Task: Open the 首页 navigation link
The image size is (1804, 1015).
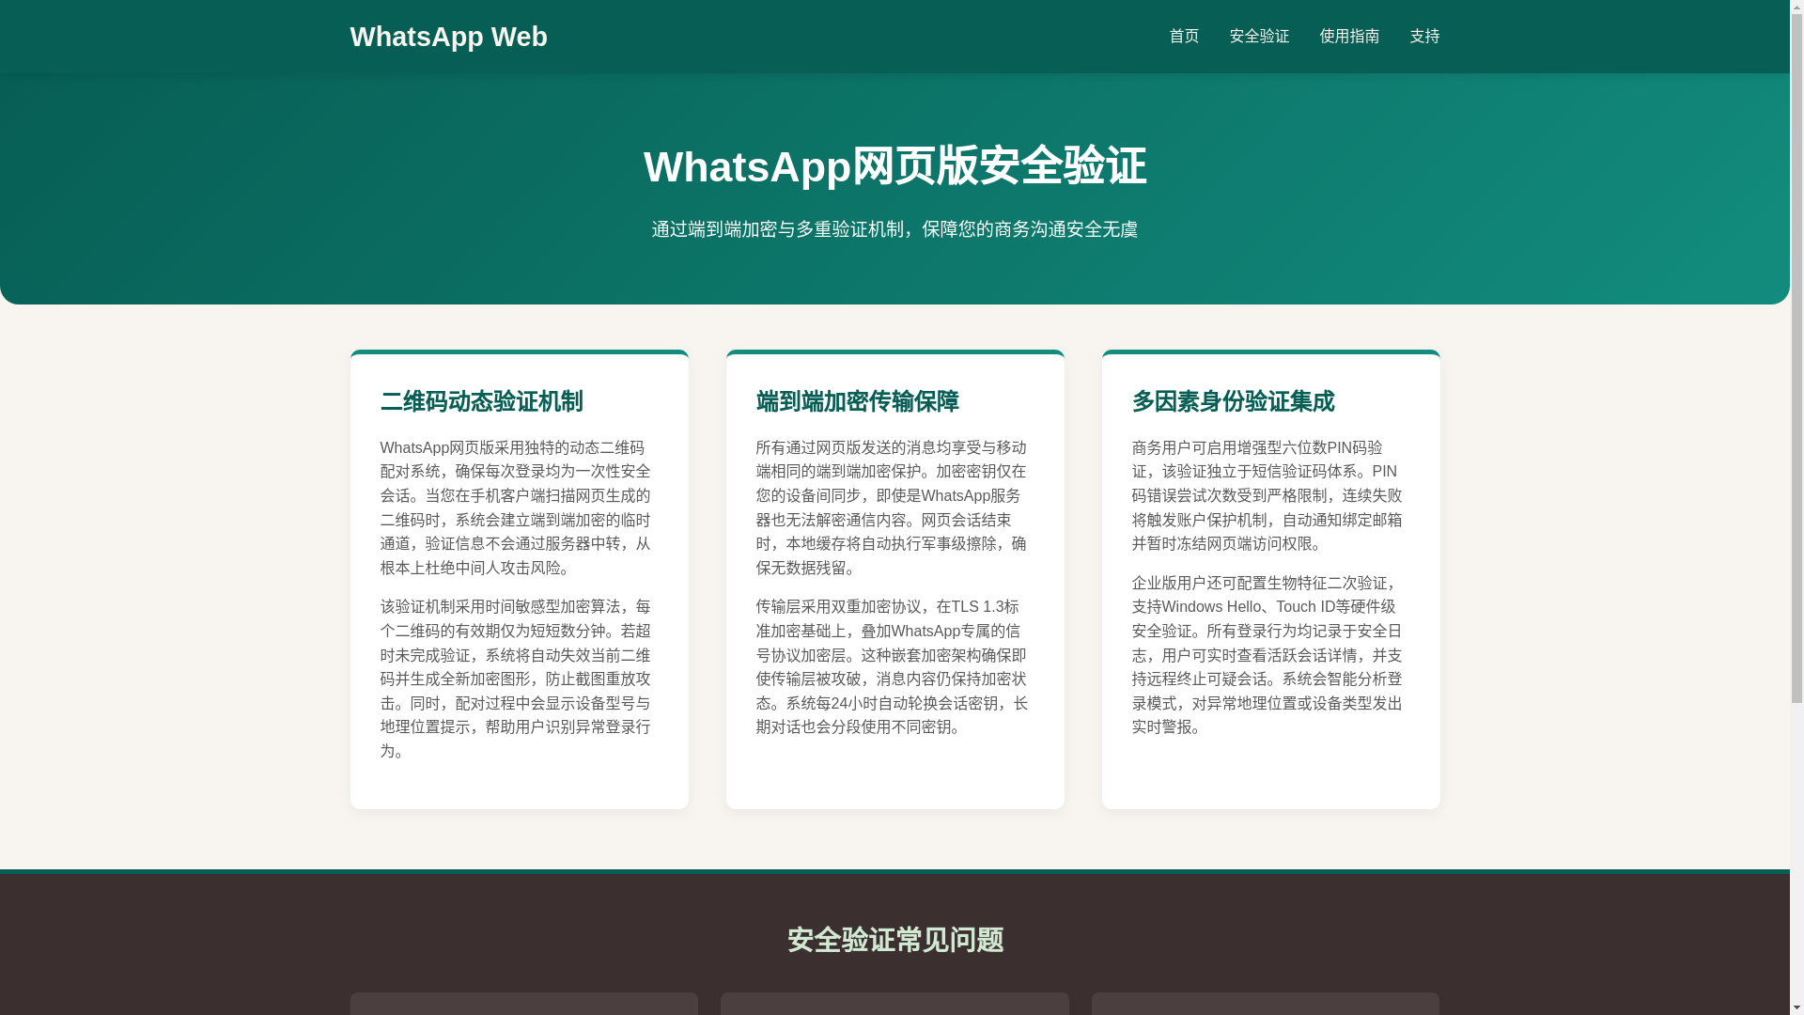Action: 1184,37
